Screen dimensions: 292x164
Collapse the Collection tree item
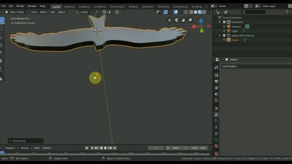tap(220, 22)
